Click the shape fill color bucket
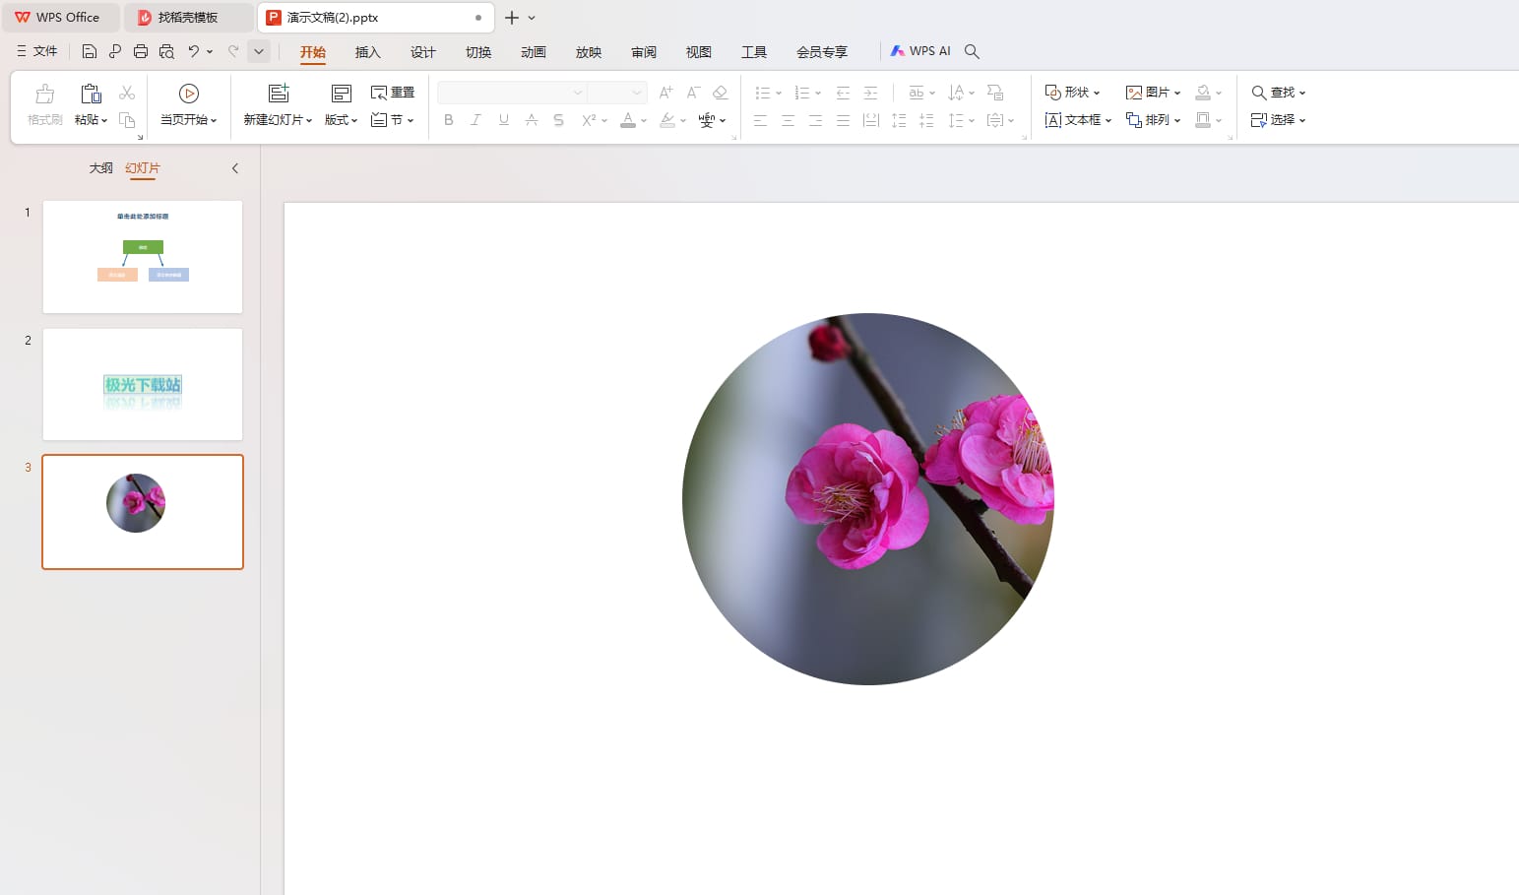Screen dimensions: 1519x895 [x=1203, y=93]
